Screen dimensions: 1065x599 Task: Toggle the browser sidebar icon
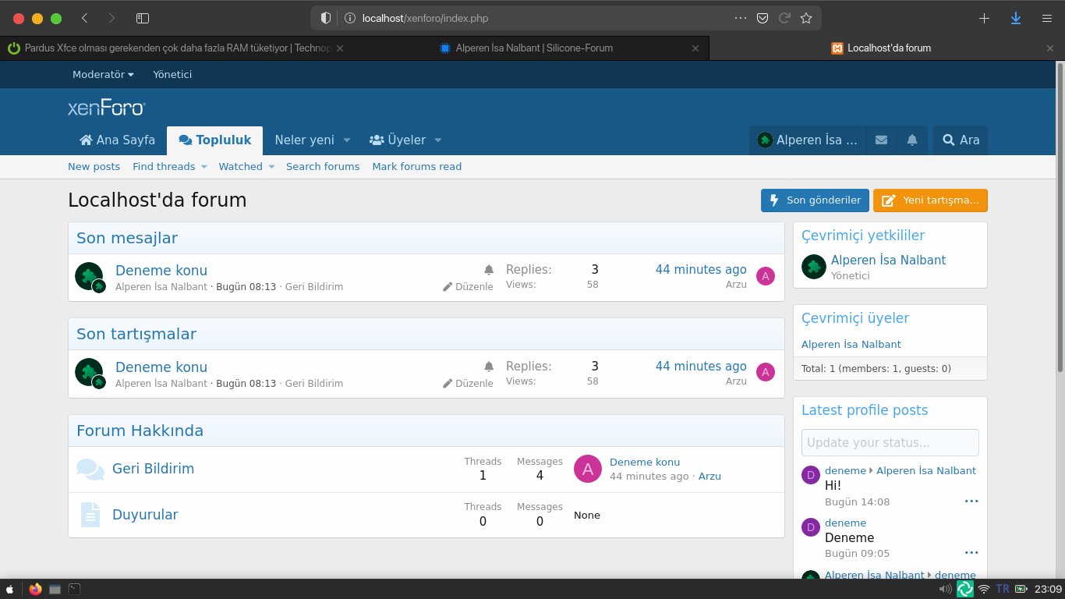[x=142, y=18]
